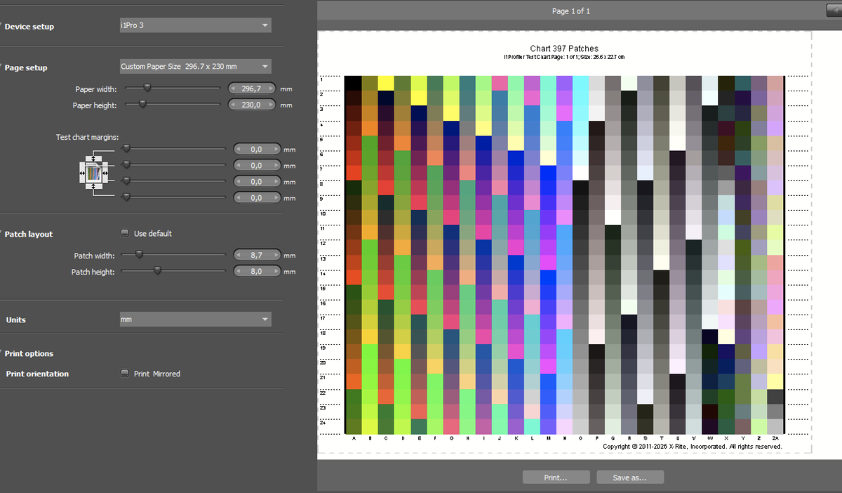Collapse the Page setup section
The width and height of the screenshot is (842, 493).
[x=26, y=68]
